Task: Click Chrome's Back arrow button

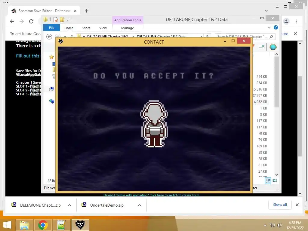Action: [x=12, y=21]
